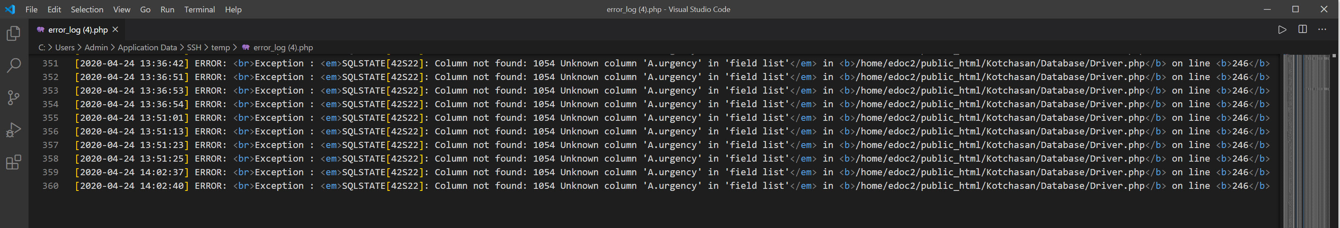This screenshot has height=228, width=1340.
Task: Open the More Actions ellipsis menu
Action: (1322, 30)
